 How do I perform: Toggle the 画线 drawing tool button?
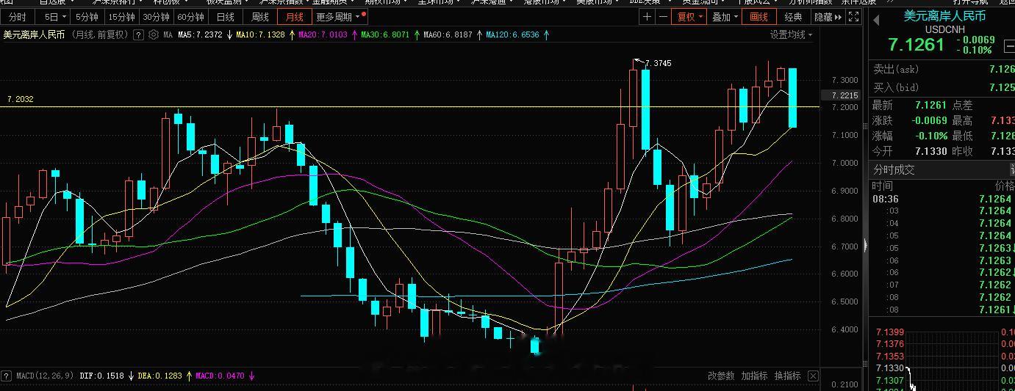pyautogui.click(x=759, y=17)
